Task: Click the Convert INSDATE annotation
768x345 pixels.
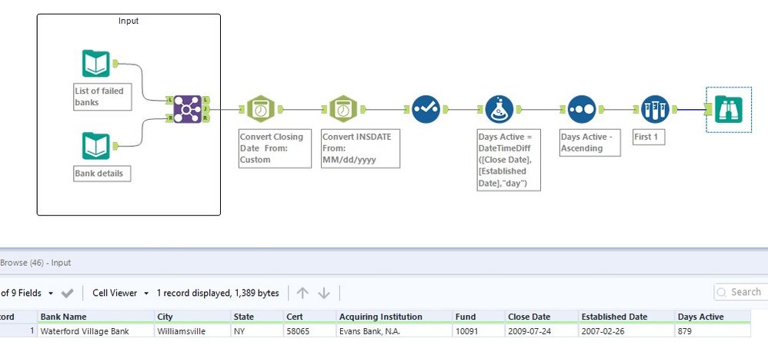Action: tap(360, 148)
